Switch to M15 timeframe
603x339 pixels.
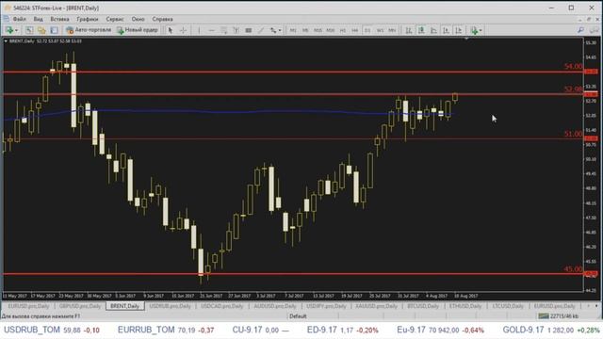[x=318, y=30]
